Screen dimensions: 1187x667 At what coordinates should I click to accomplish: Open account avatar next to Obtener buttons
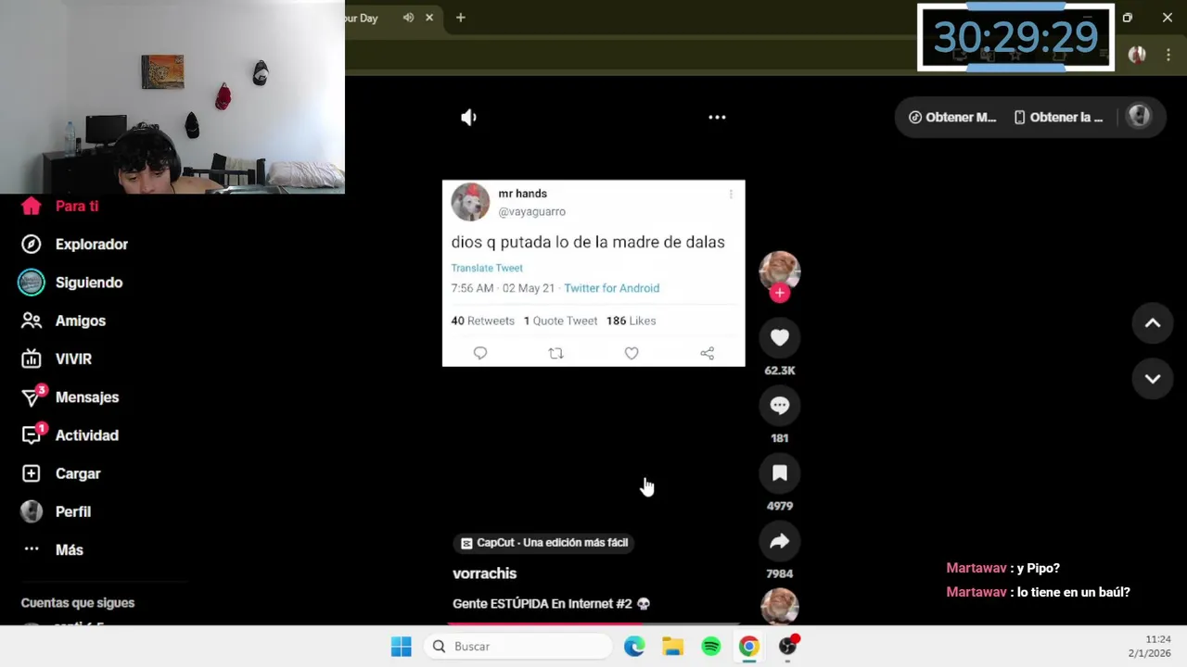click(x=1139, y=117)
